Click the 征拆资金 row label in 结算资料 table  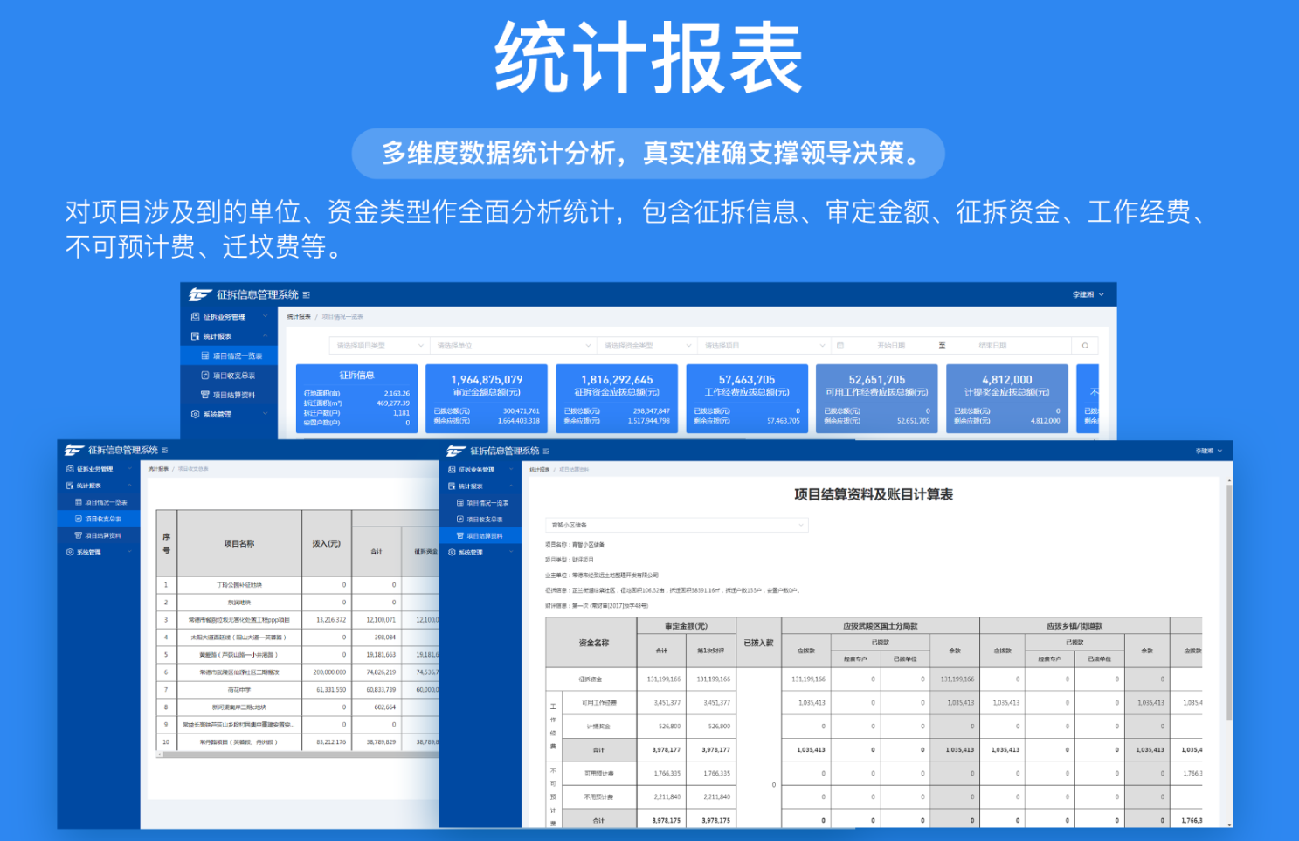pos(591,679)
